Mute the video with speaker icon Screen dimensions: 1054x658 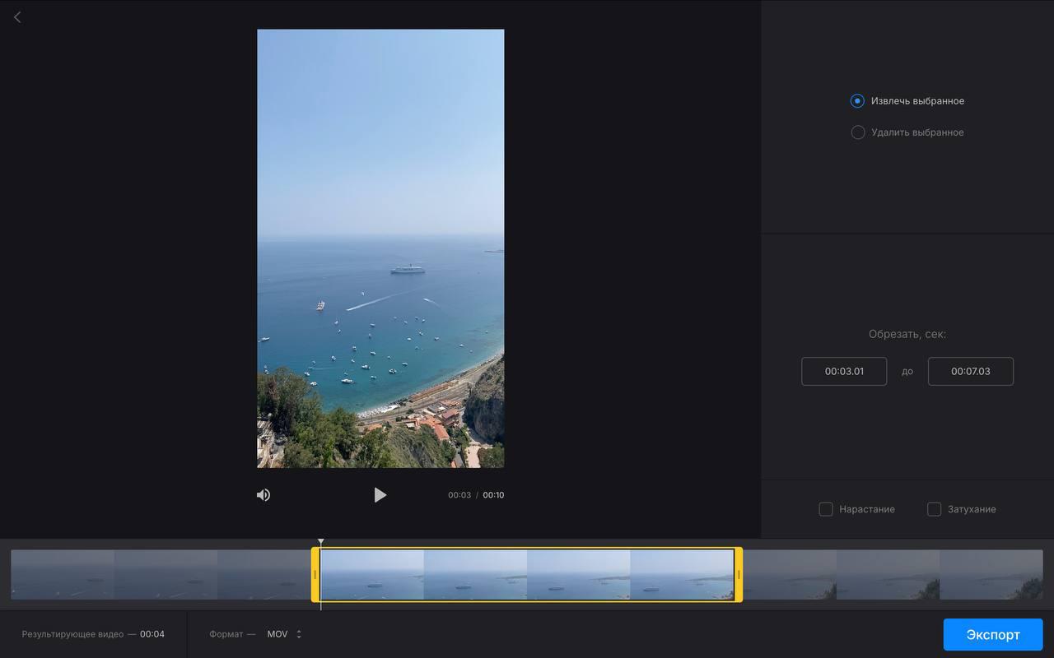pos(263,495)
